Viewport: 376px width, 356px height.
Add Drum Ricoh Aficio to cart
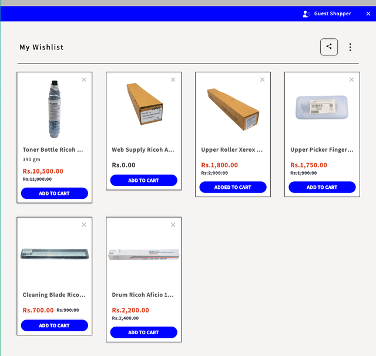pos(143,332)
